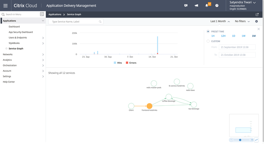Collapse the sidebar menu panel icon
Image resolution: width=264 pixels, height=144 pixels.
(42, 14)
